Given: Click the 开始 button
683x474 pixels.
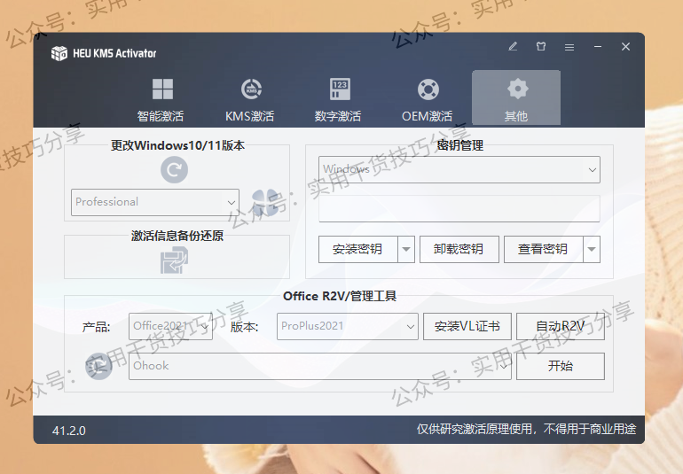Looking at the screenshot, I should (x=561, y=366).
